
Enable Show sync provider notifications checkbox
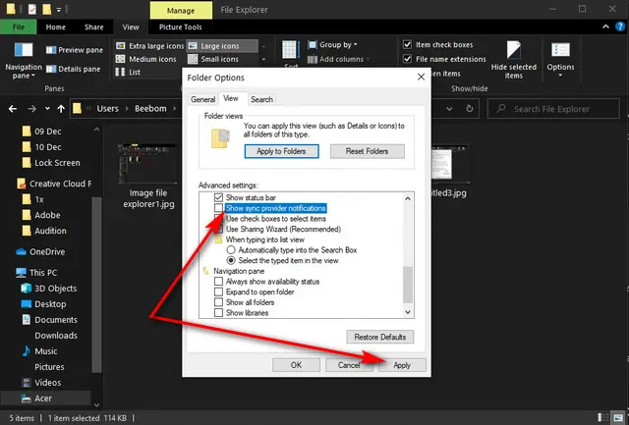218,208
